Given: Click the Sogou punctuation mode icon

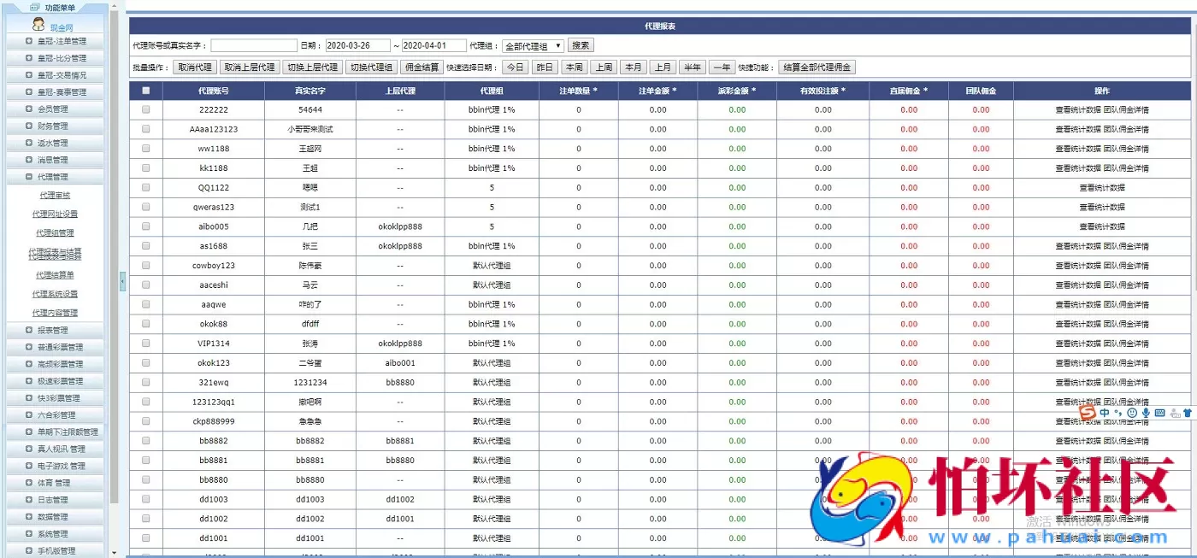Looking at the screenshot, I should (x=1117, y=413).
